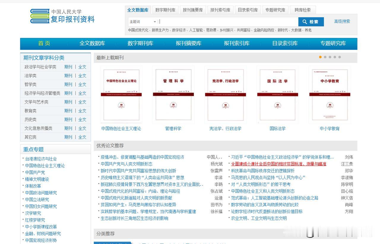Open 期刊 for 政治学与社会学类

click(68, 67)
